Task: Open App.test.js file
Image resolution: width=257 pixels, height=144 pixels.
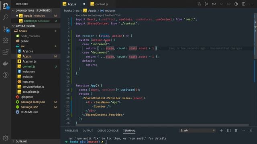Action: point(36,61)
